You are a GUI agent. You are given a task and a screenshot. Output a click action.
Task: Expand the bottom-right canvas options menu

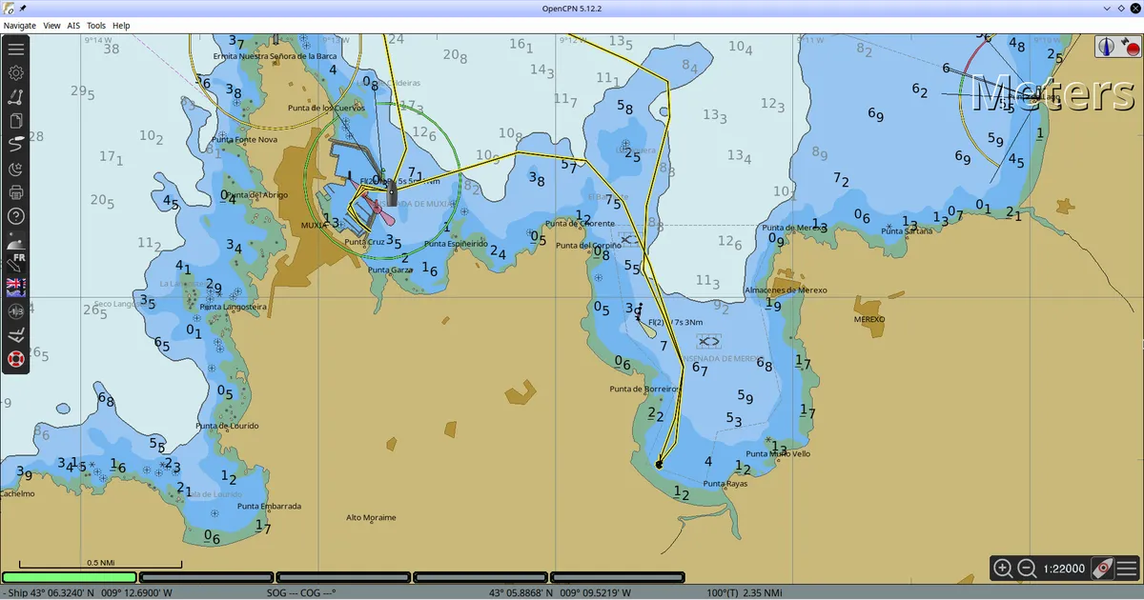[x=1126, y=569]
